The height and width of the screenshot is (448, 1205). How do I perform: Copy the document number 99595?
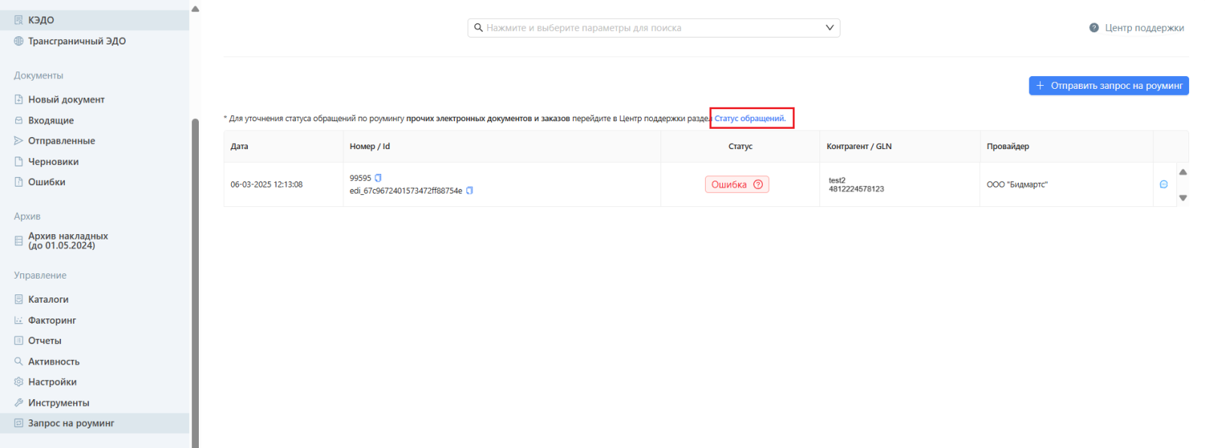coord(379,178)
